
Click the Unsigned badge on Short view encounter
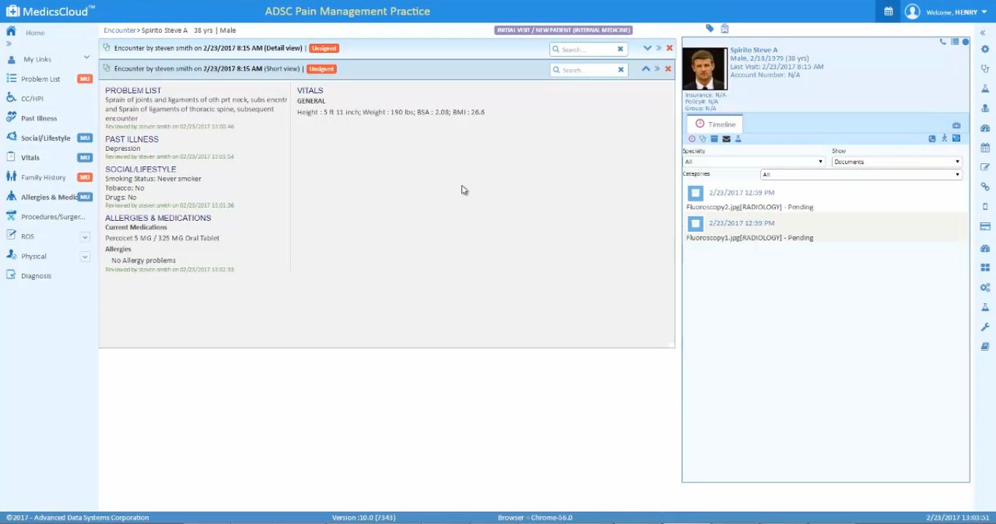click(x=322, y=69)
